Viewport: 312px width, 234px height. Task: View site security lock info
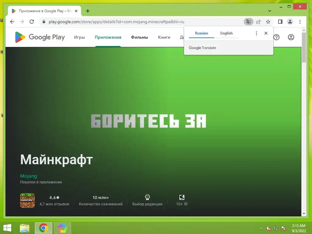click(x=44, y=22)
